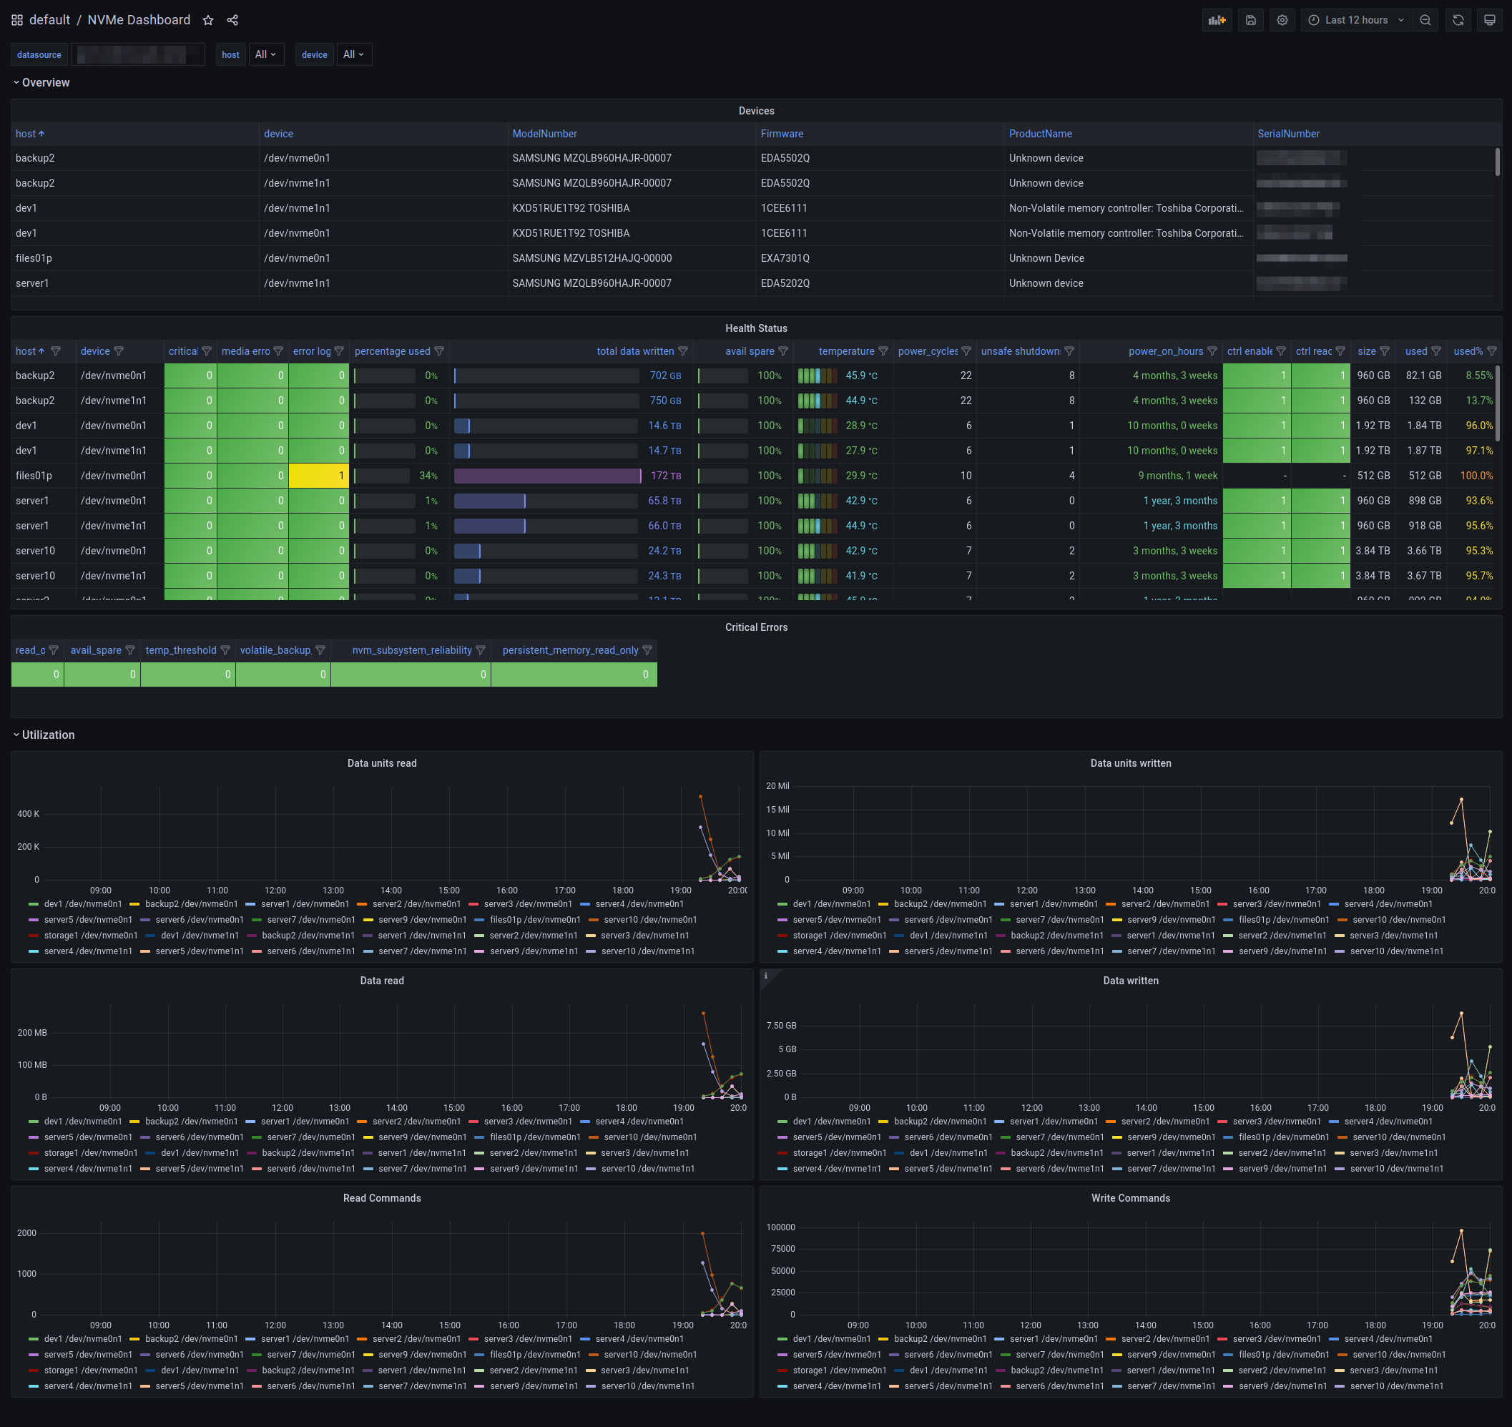Enable kiosk TV mode
Screen dimensions: 1512x1427
[1489, 20]
